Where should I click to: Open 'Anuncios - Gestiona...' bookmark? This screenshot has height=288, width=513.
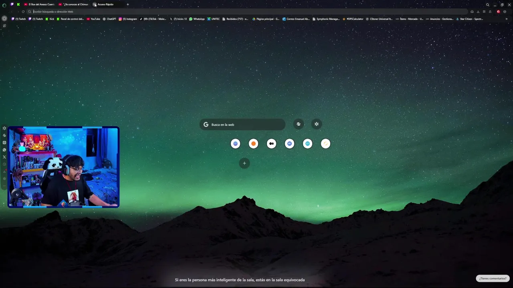[x=440, y=19]
